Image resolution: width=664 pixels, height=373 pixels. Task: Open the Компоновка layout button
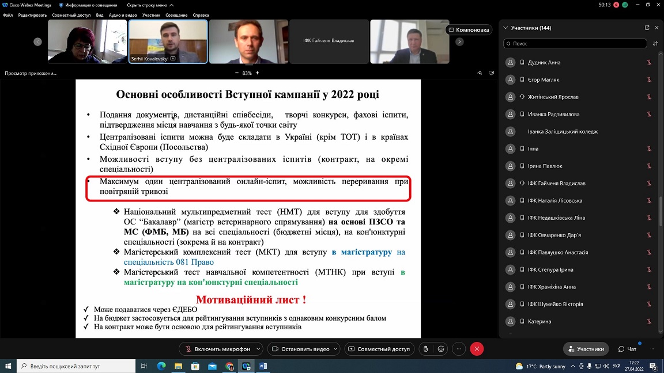pos(469,29)
